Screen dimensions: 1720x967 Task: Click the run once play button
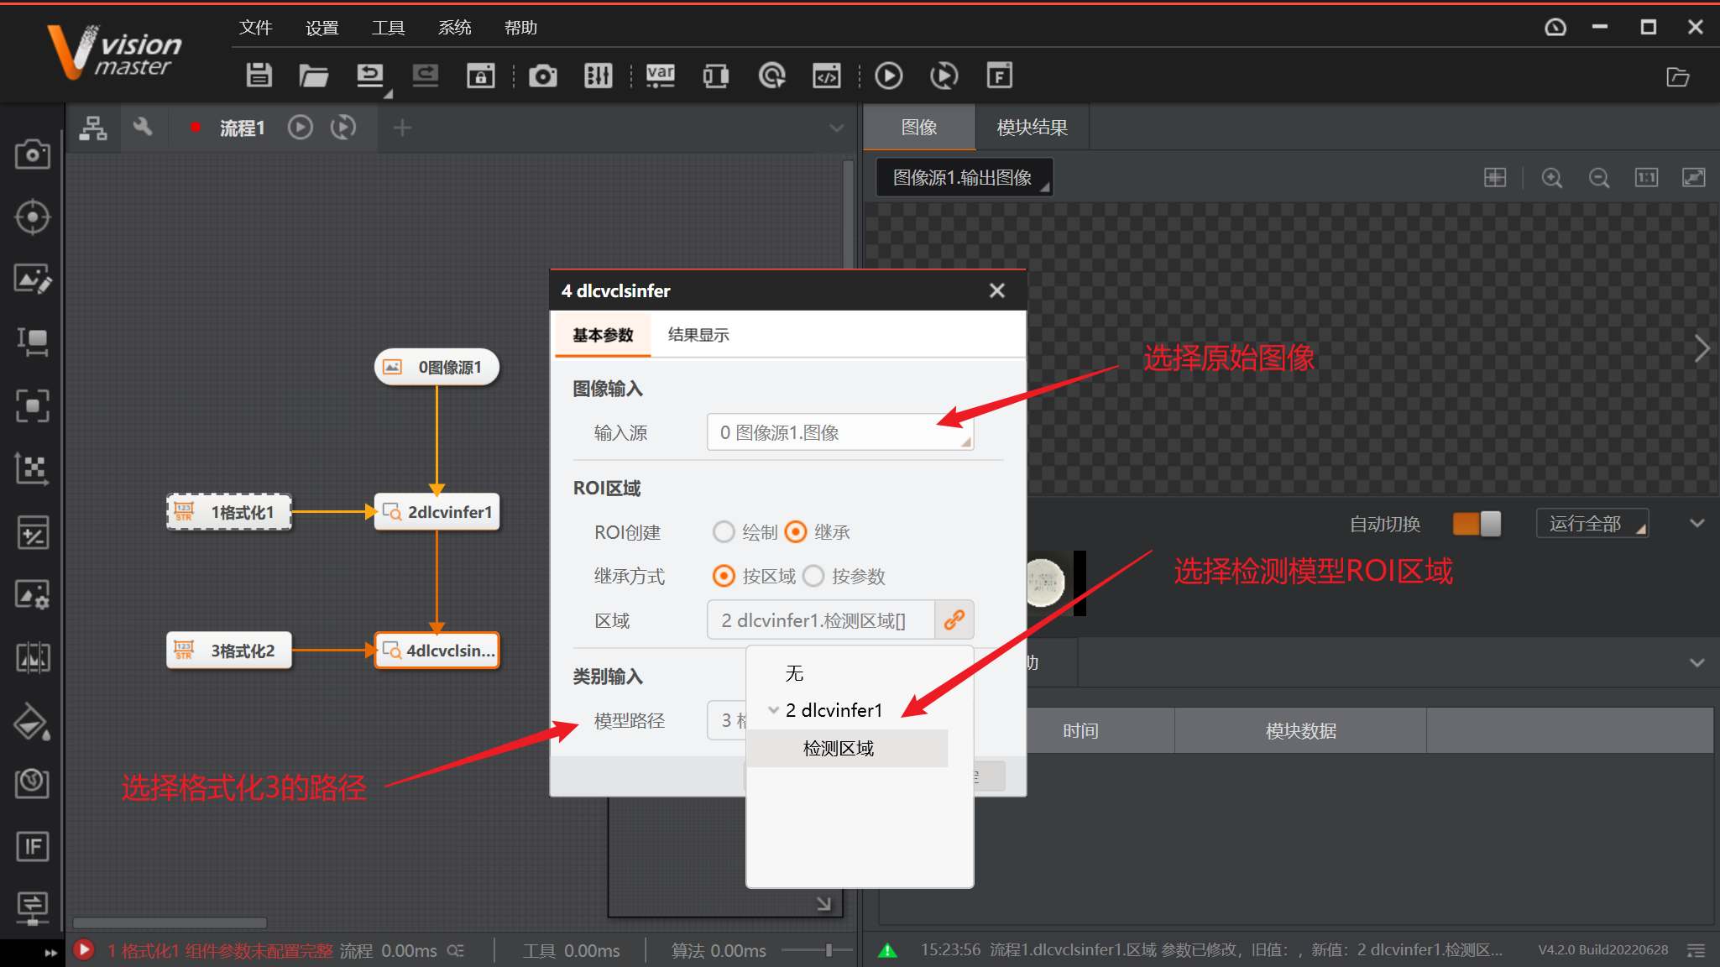(888, 76)
